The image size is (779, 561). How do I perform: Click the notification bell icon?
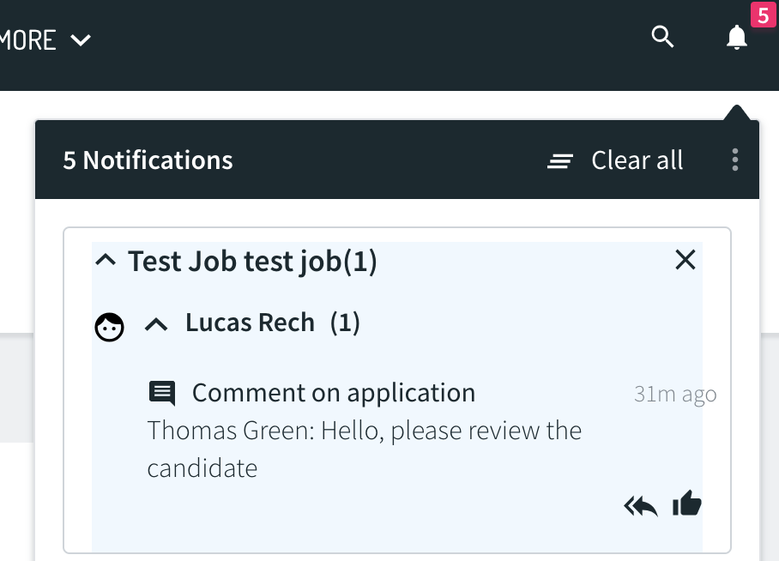[x=737, y=37]
